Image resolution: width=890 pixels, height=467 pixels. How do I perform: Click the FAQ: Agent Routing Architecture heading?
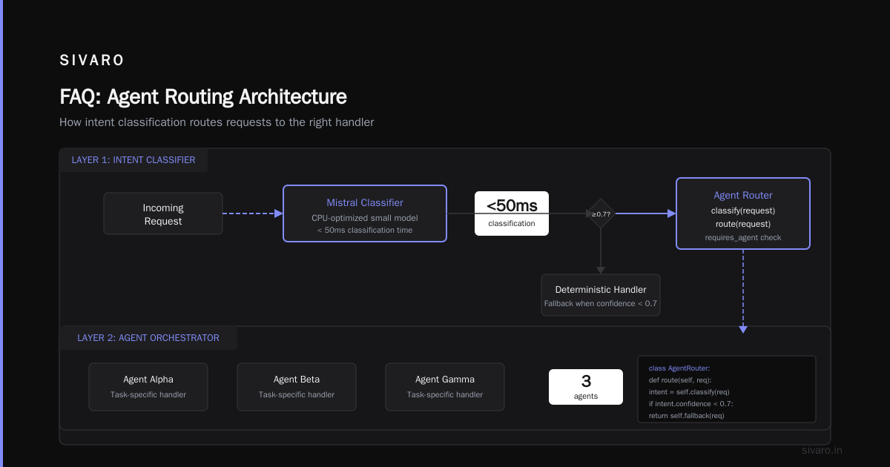(203, 97)
